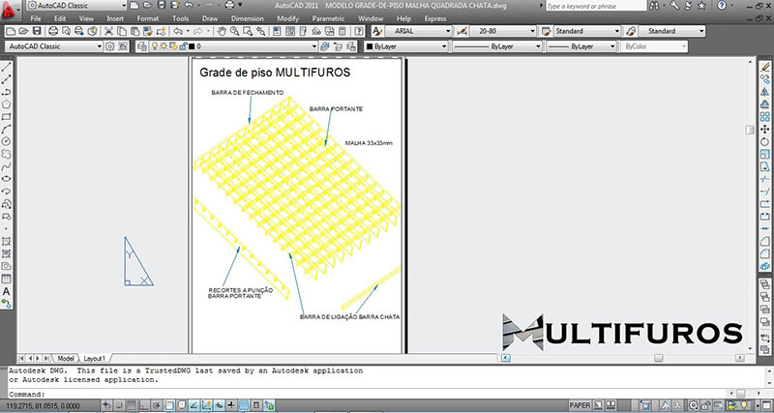Viewport: 774px width, 413px height.
Task: Open the Parametric menu
Action: [329, 18]
